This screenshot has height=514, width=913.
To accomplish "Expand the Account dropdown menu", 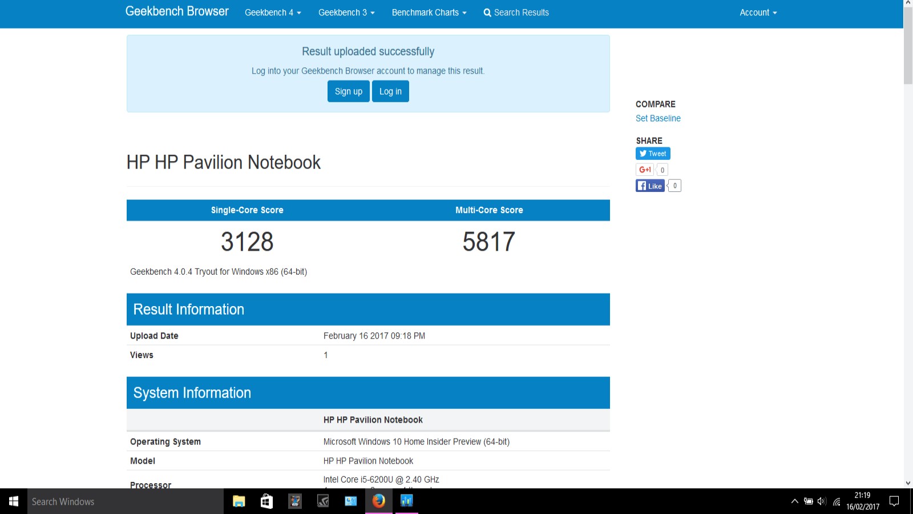I will pos(758,13).
